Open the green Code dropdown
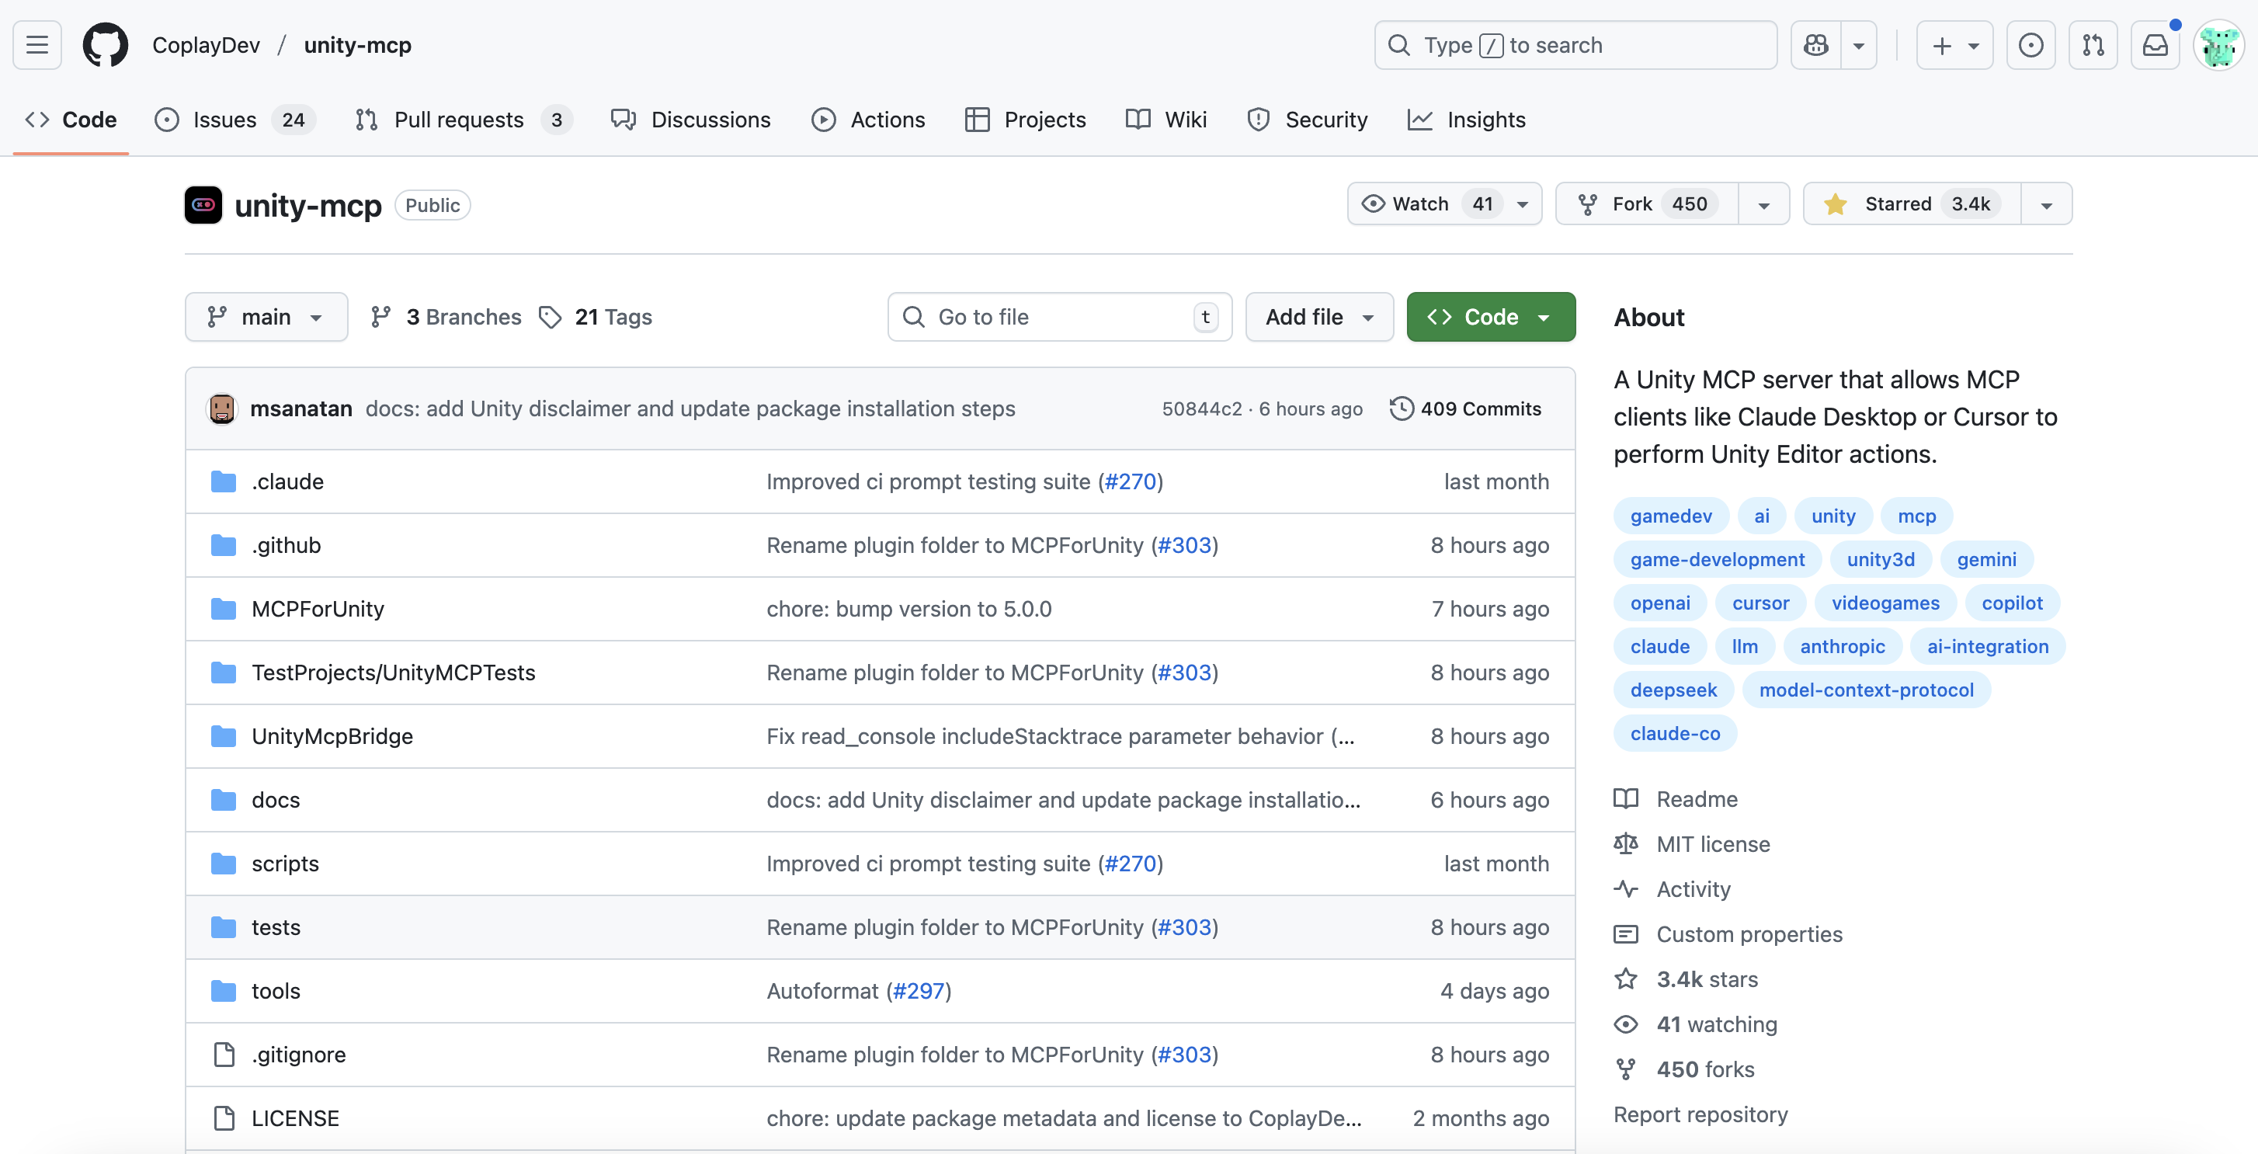Image resolution: width=2258 pixels, height=1154 pixels. click(x=1490, y=318)
